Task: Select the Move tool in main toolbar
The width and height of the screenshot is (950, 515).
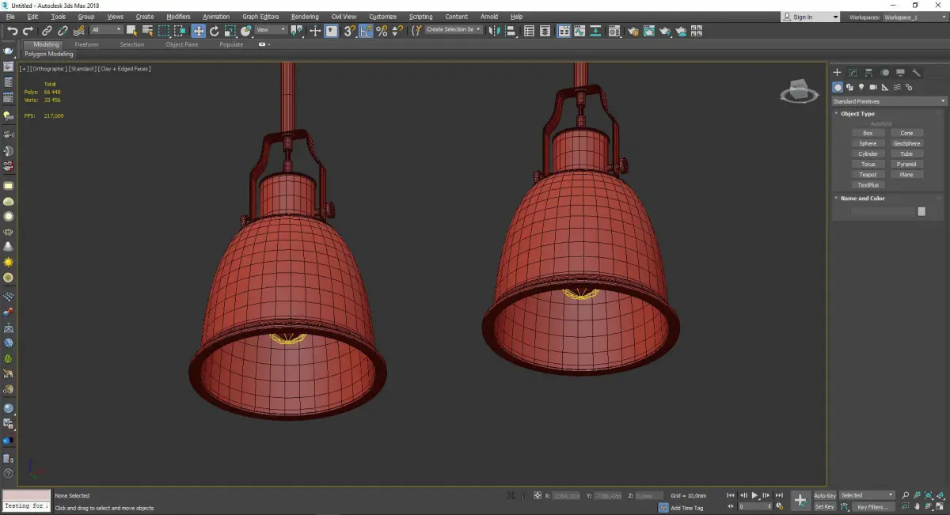Action: tap(198, 31)
